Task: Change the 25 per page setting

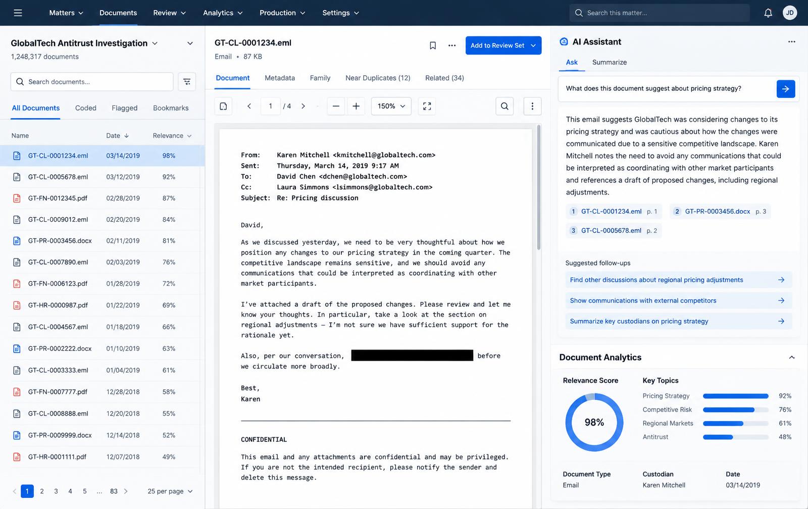Action: (170, 491)
